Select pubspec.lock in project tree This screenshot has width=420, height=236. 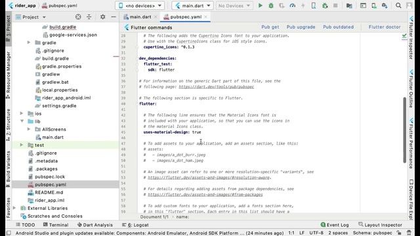(50, 176)
